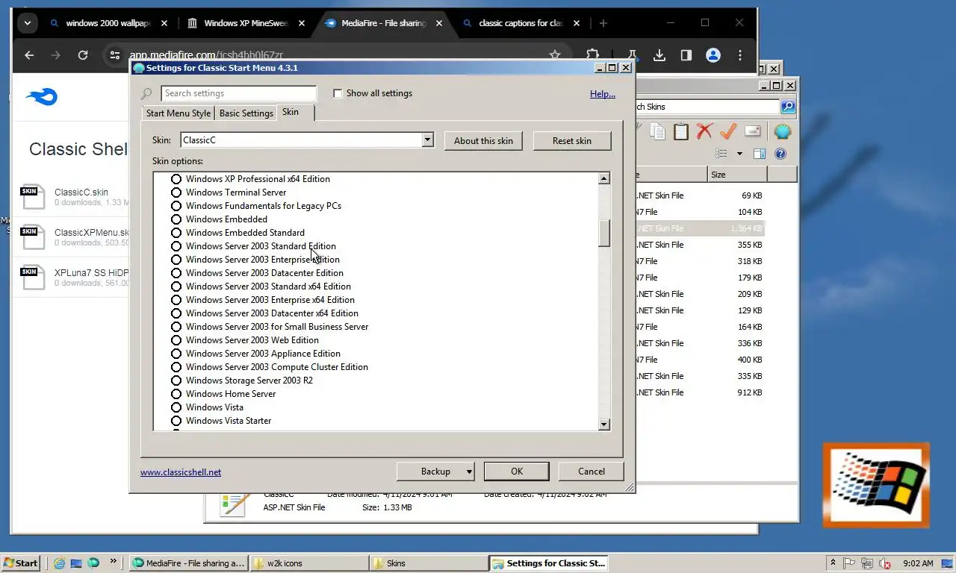Click the Search settings input field
The image size is (956, 573).
pyautogui.click(x=238, y=93)
